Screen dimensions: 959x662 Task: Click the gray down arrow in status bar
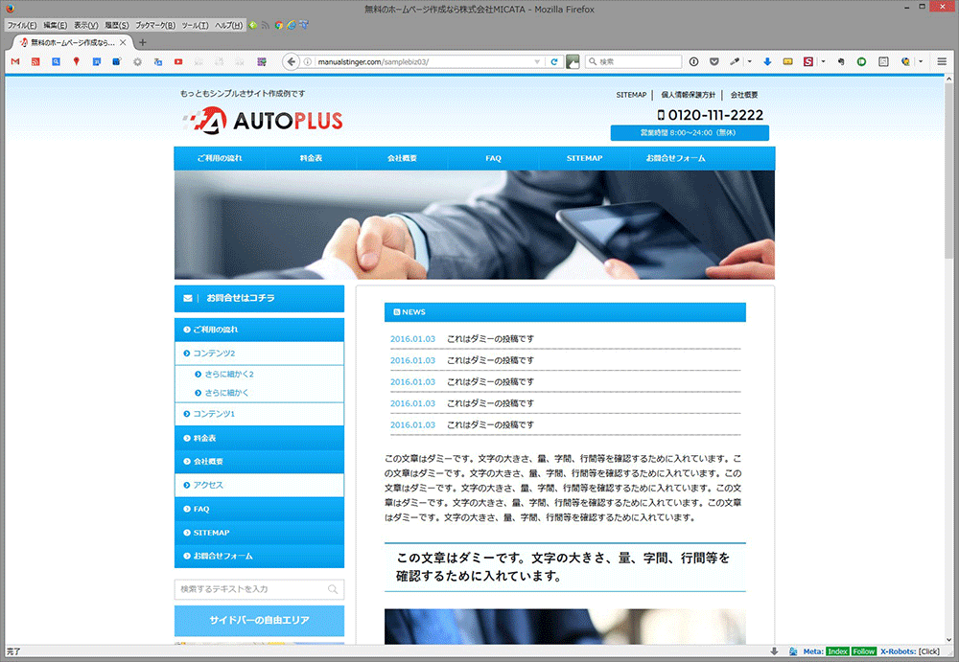(x=774, y=651)
